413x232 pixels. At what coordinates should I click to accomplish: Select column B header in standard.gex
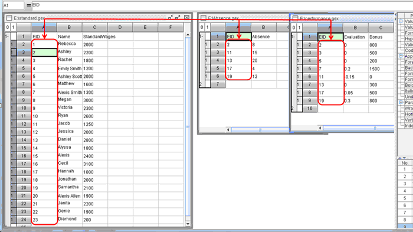click(69, 27)
